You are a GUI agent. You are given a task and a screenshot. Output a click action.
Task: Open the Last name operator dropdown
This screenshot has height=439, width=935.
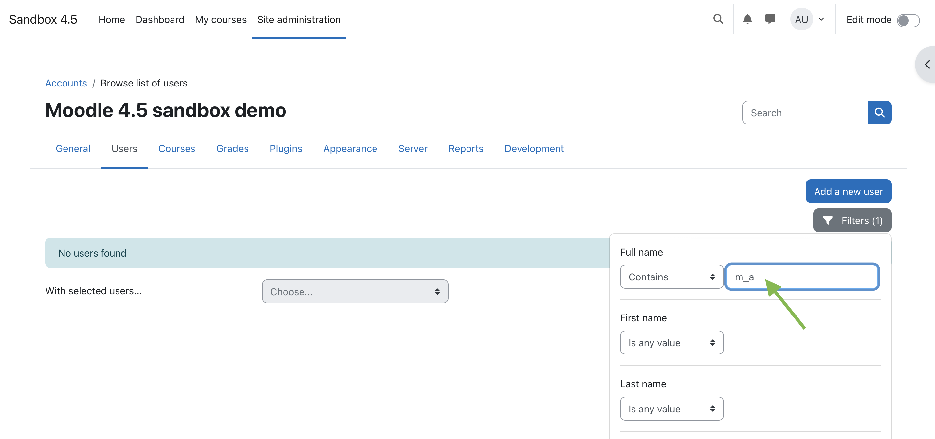(671, 409)
